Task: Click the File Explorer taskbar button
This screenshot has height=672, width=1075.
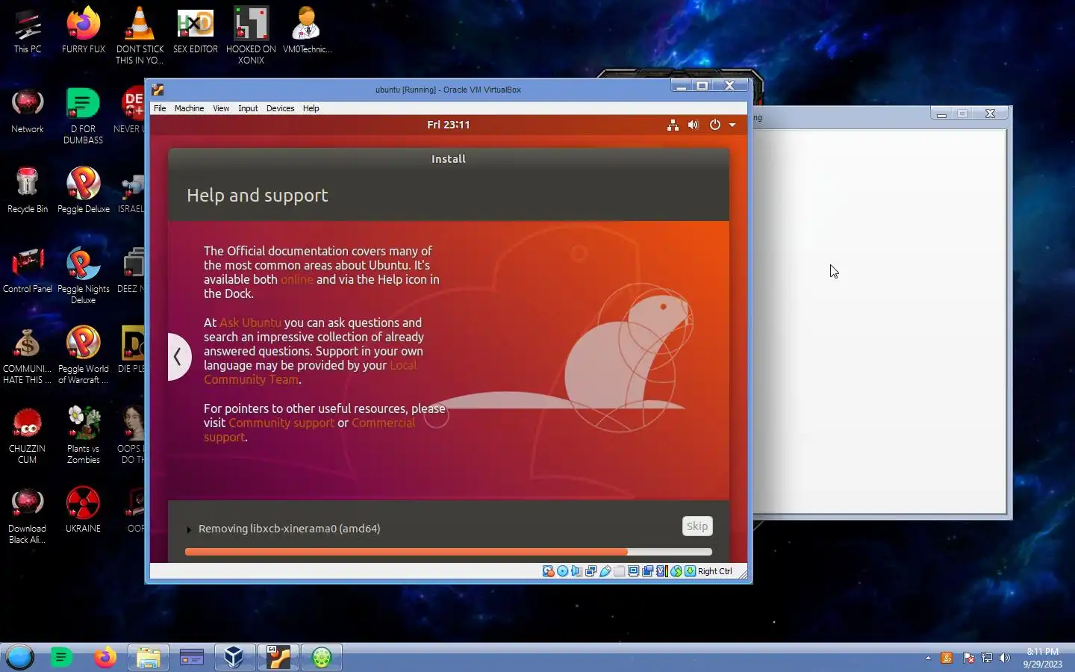Action: 149,657
